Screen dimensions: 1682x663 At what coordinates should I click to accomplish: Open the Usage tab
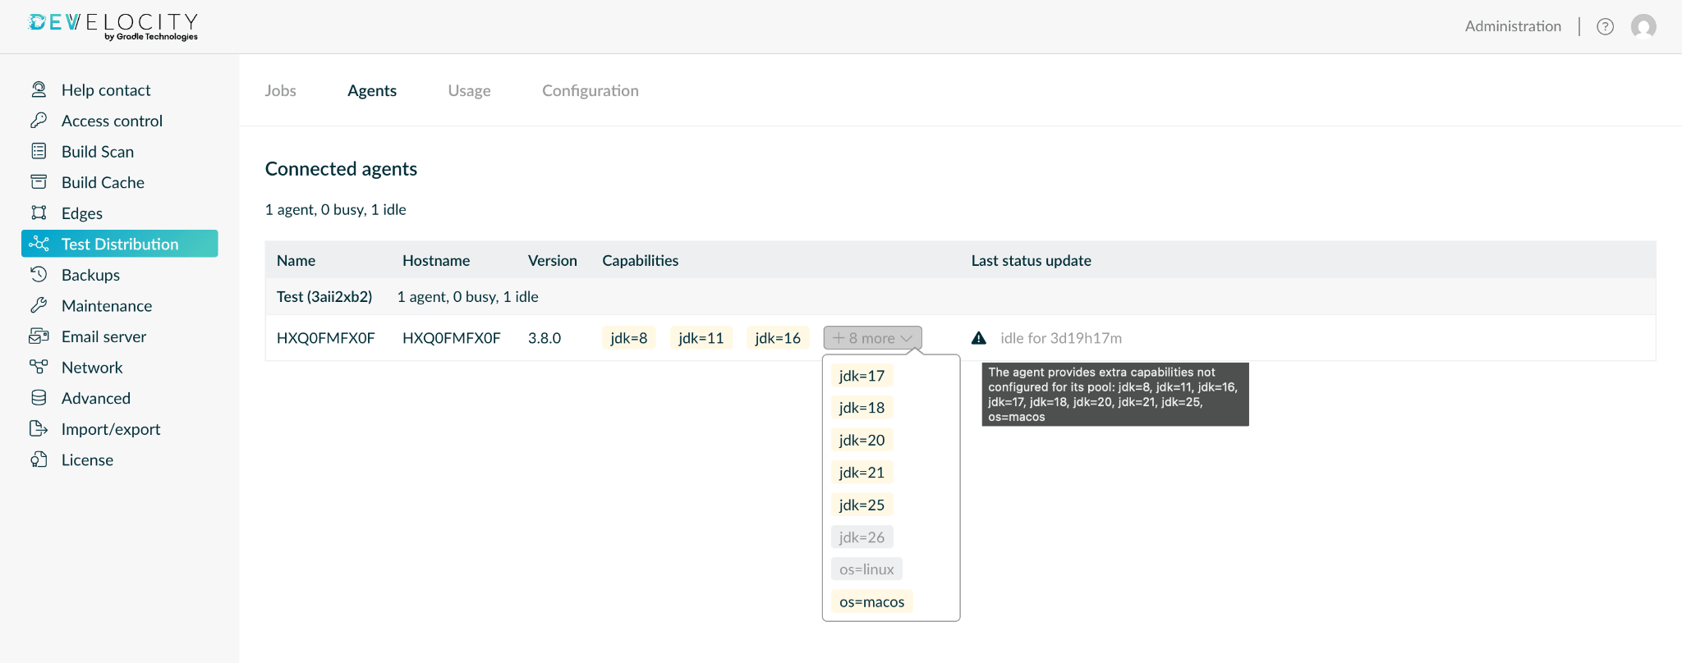(x=469, y=90)
